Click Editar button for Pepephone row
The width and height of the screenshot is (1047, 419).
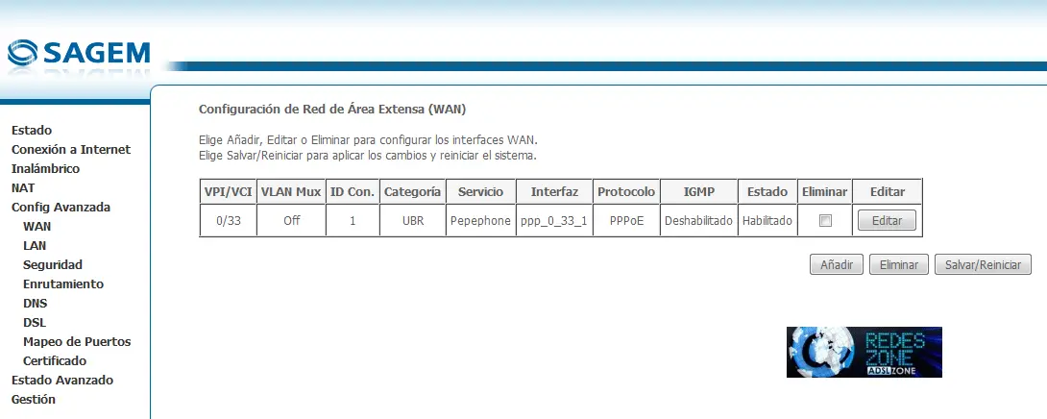click(x=887, y=220)
